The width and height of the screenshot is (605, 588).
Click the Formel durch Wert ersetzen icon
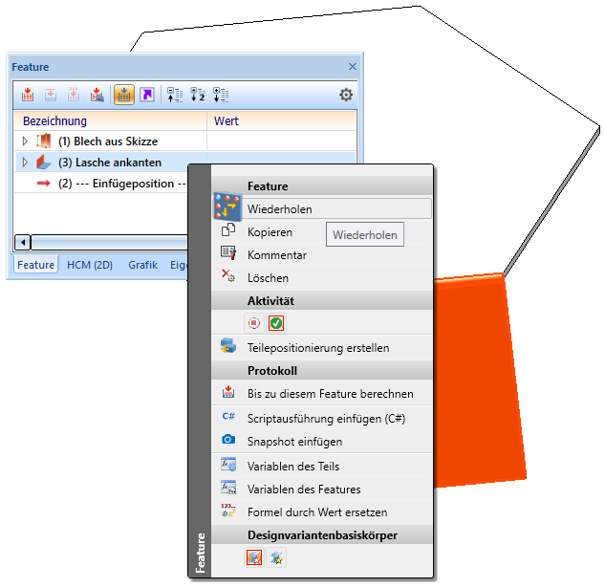[x=228, y=510]
